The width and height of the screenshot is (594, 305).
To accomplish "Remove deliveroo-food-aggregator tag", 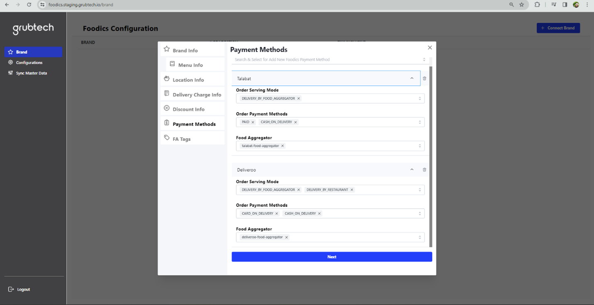I will pyautogui.click(x=287, y=237).
